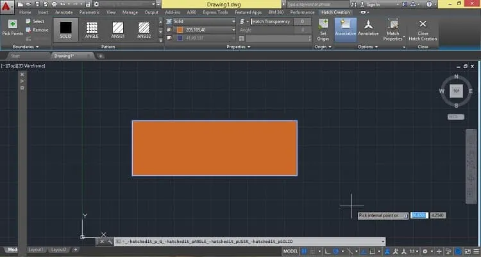Expand the Boundaries panel

pyautogui.click(x=26, y=47)
